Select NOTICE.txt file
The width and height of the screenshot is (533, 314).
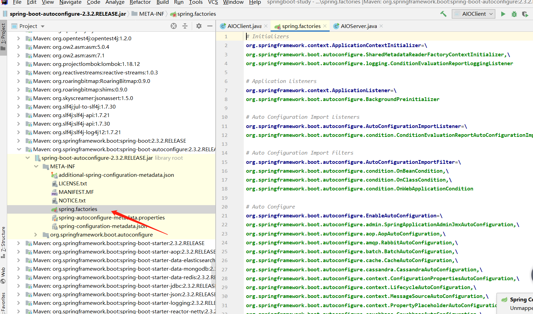click(x=72, y=201)
